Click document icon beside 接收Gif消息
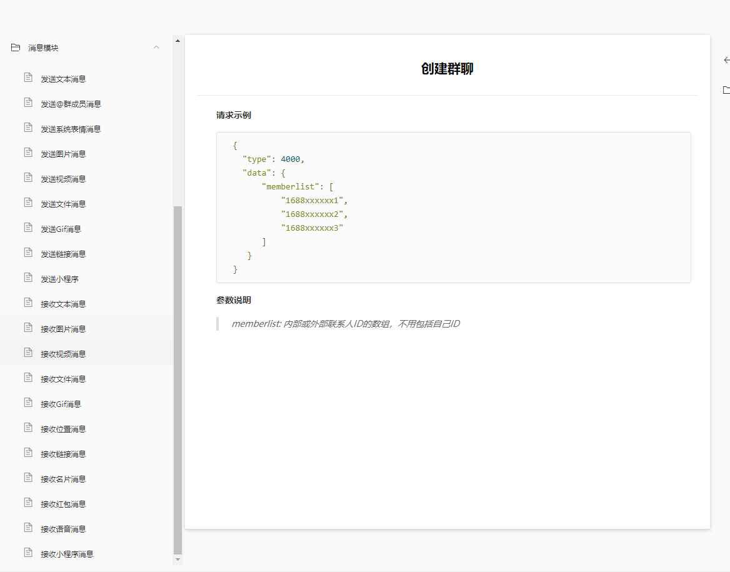 click(28, 403)
